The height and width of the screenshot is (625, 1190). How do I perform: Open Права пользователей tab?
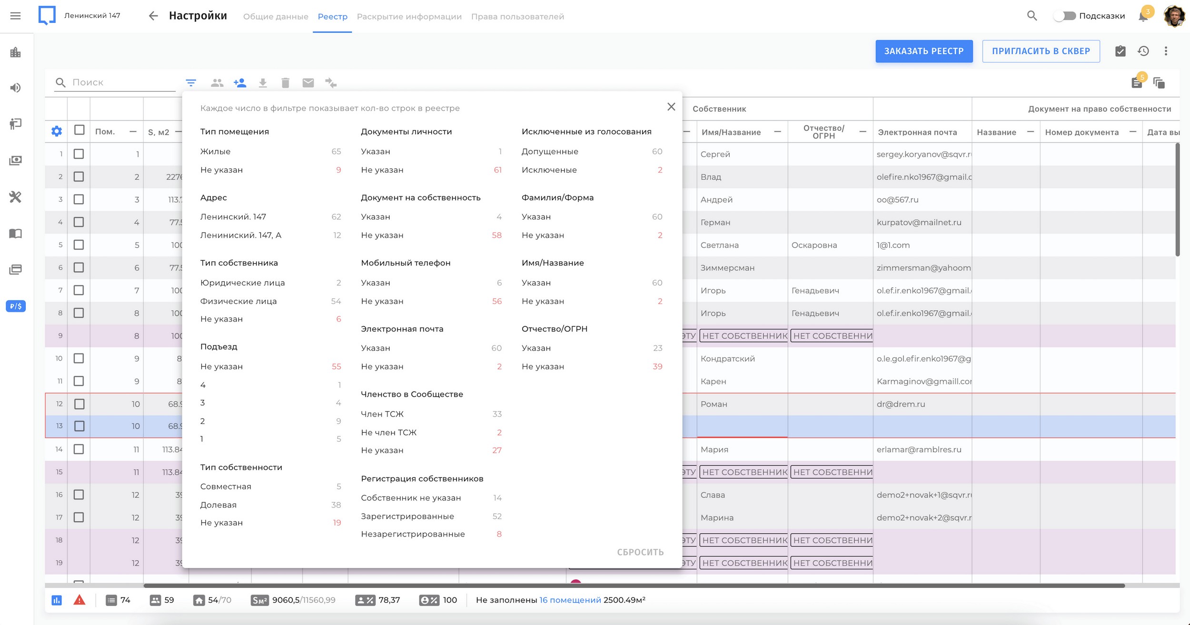tap(517, 17)
